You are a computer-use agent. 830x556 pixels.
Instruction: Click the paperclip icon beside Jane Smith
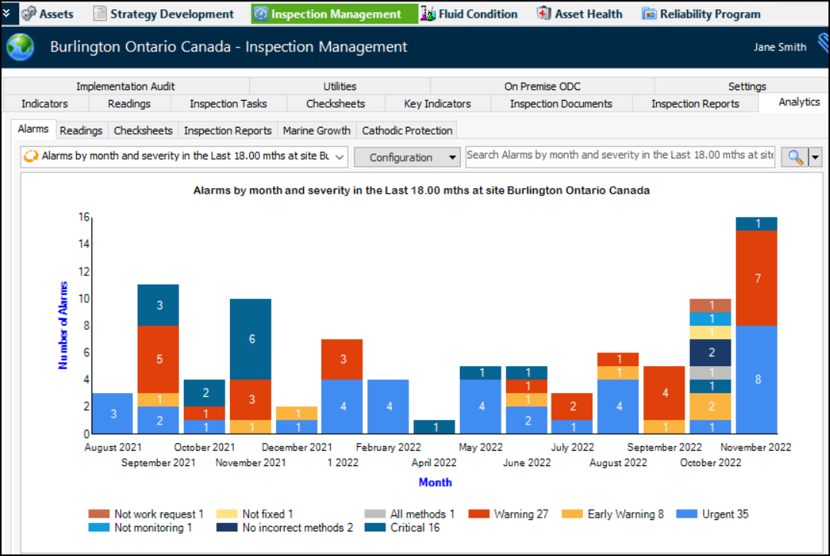point(822,47)
